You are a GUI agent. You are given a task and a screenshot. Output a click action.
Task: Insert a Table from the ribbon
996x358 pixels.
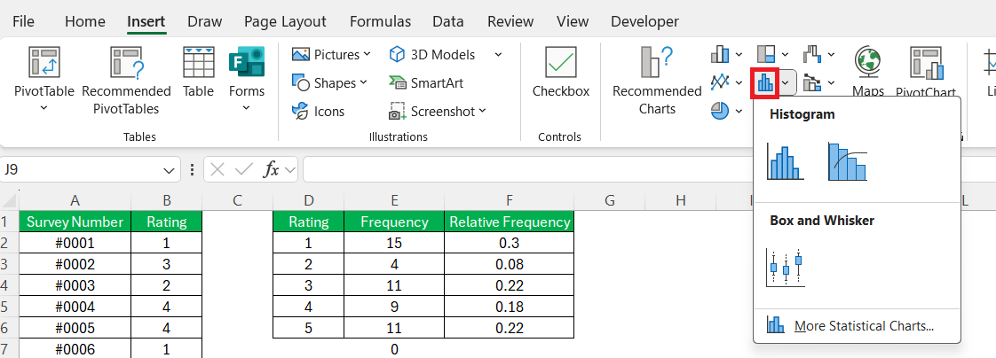[x=198, y=73]
